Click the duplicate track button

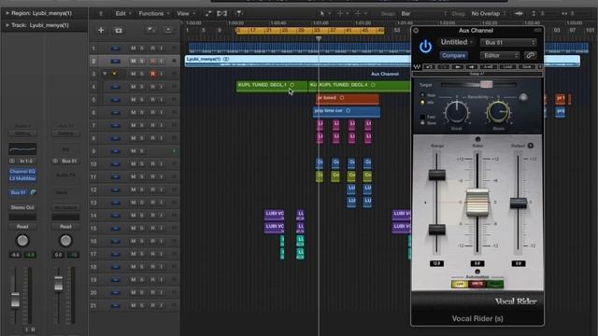pyautogui.click(x=119, y=30)
